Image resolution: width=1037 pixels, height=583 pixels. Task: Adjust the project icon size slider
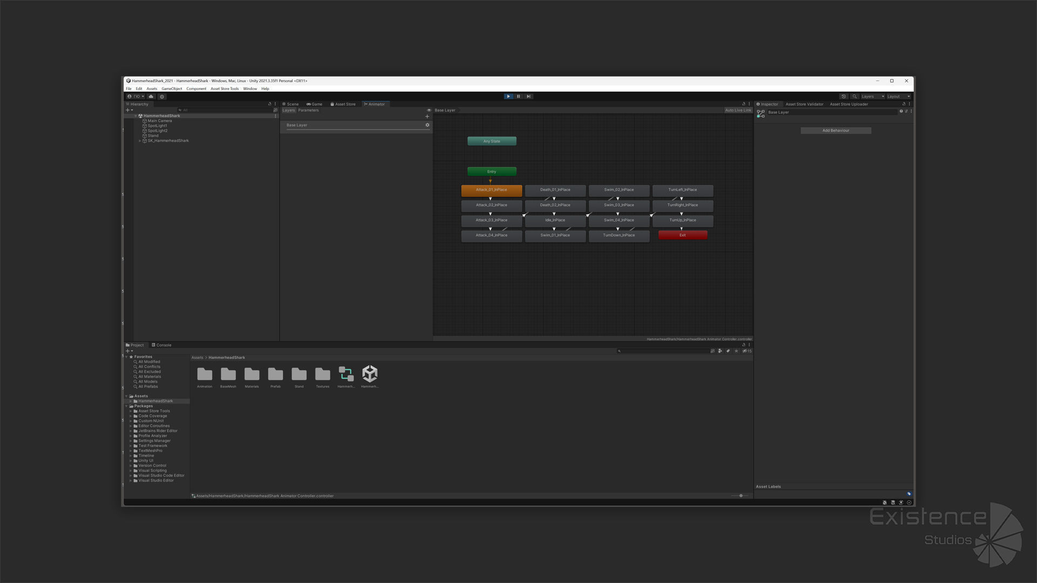pos(741,496)
